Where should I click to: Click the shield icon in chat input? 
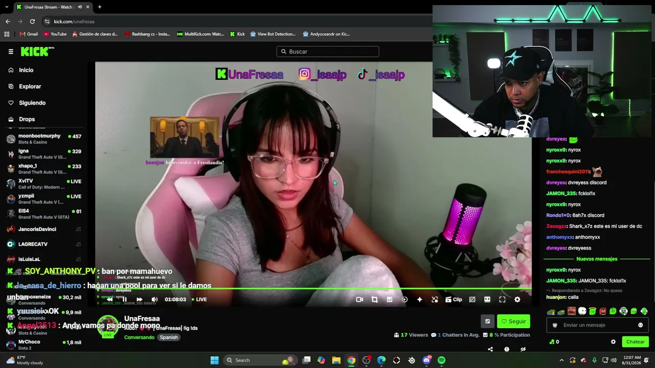[555, 325]
